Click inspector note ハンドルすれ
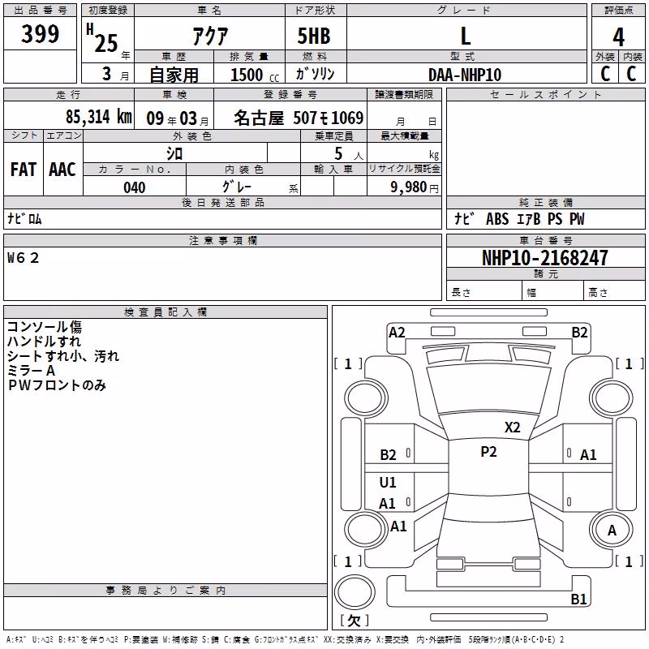This screenshot has width=649, height=649. point(45,341)
